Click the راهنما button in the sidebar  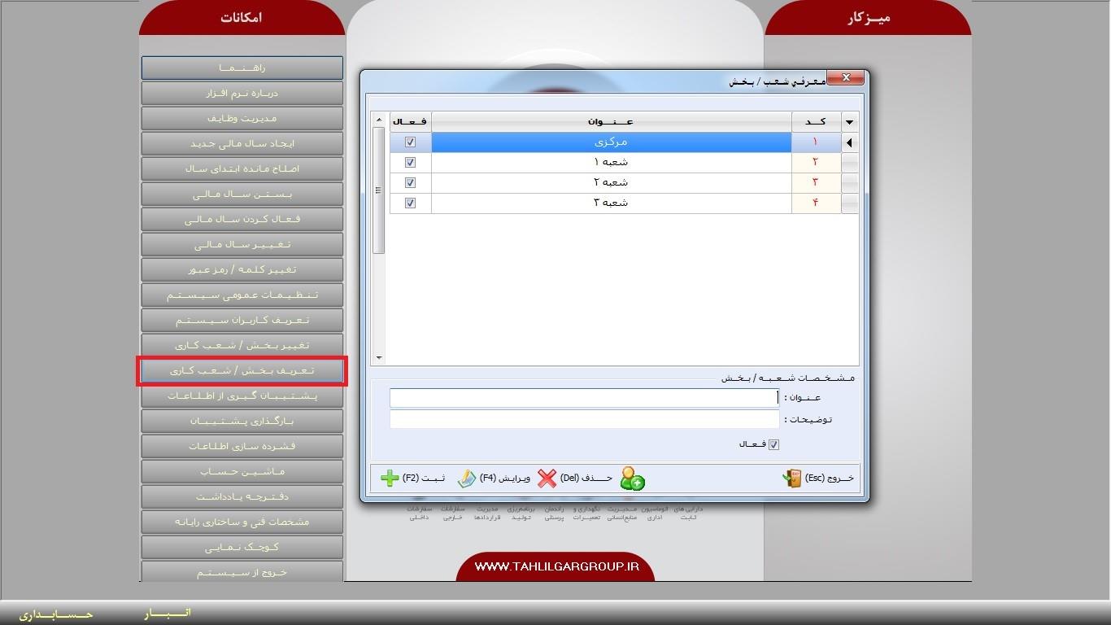[242, 68]
